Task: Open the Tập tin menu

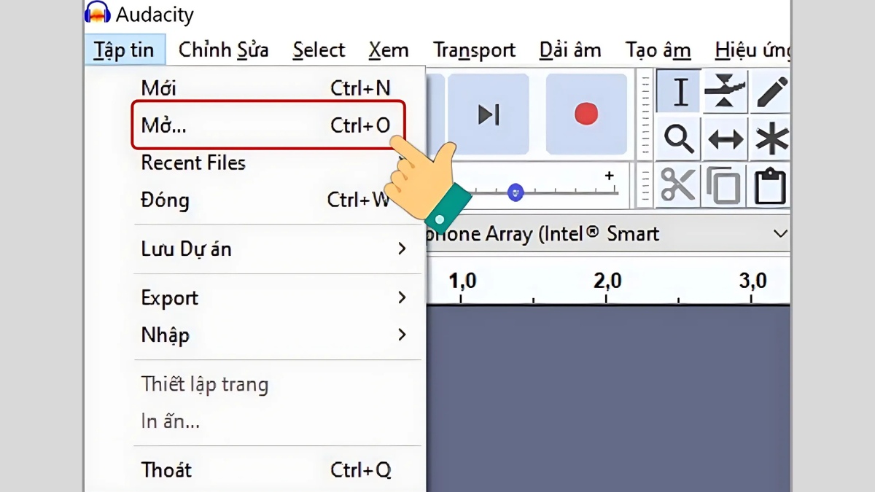Action: click(x=124, y=50)
